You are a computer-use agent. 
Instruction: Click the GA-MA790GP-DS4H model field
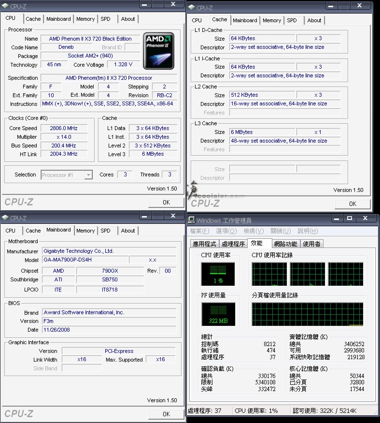[85, 260]
